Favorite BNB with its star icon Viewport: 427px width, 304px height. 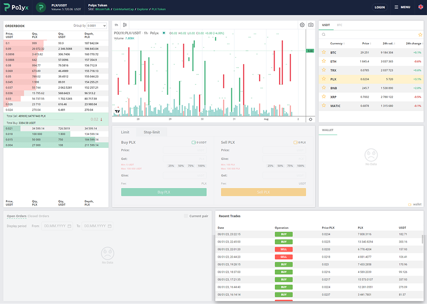click(324, 88)
